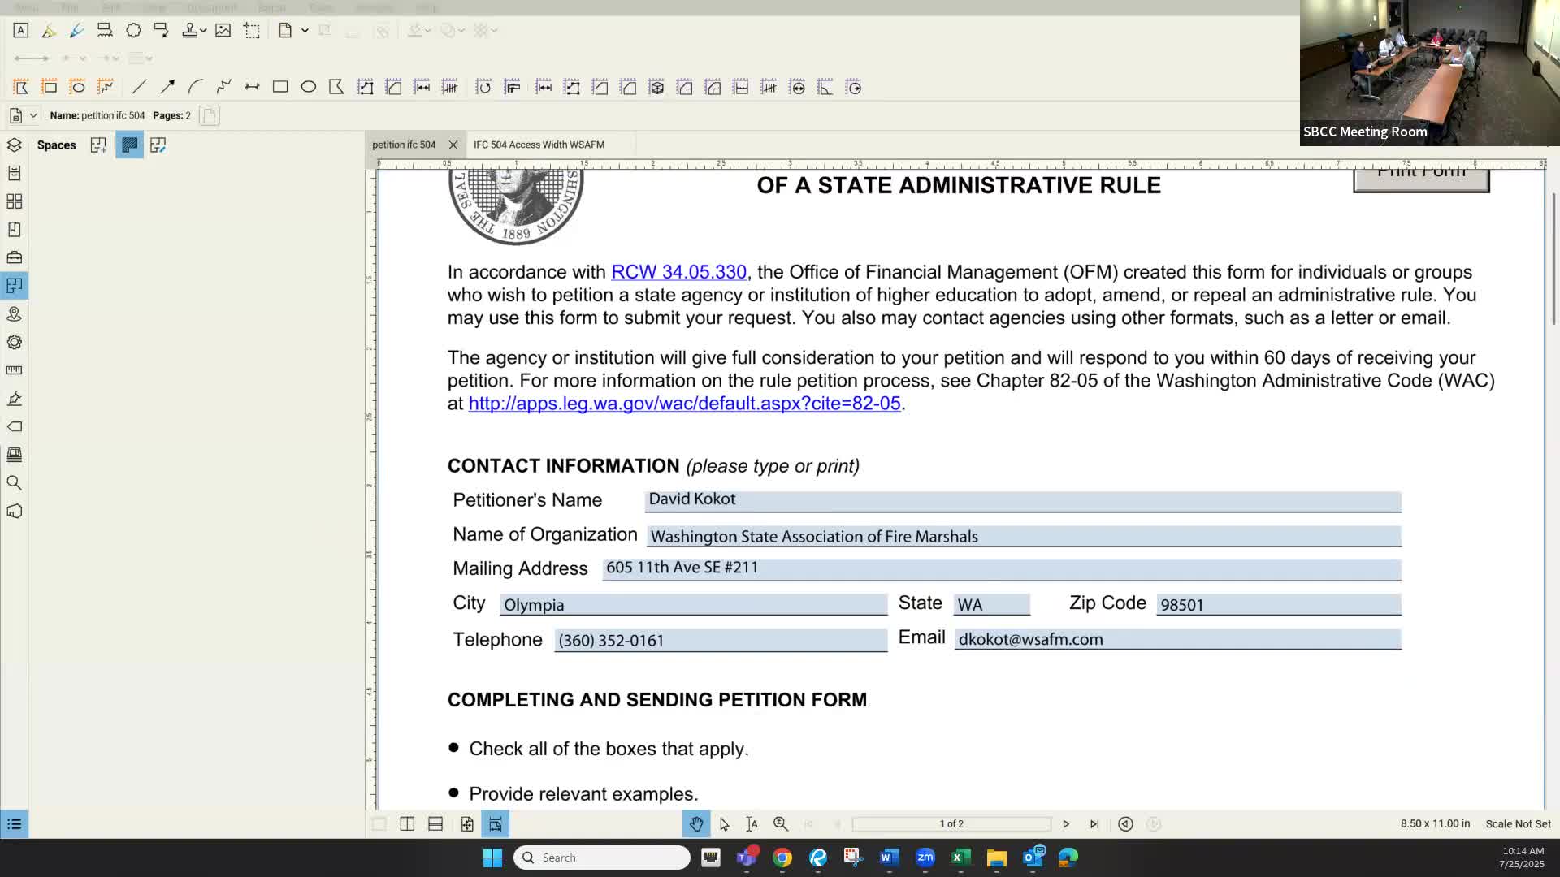
Task: Click the Zip Code field
Action: click(x=1279, y=604)
